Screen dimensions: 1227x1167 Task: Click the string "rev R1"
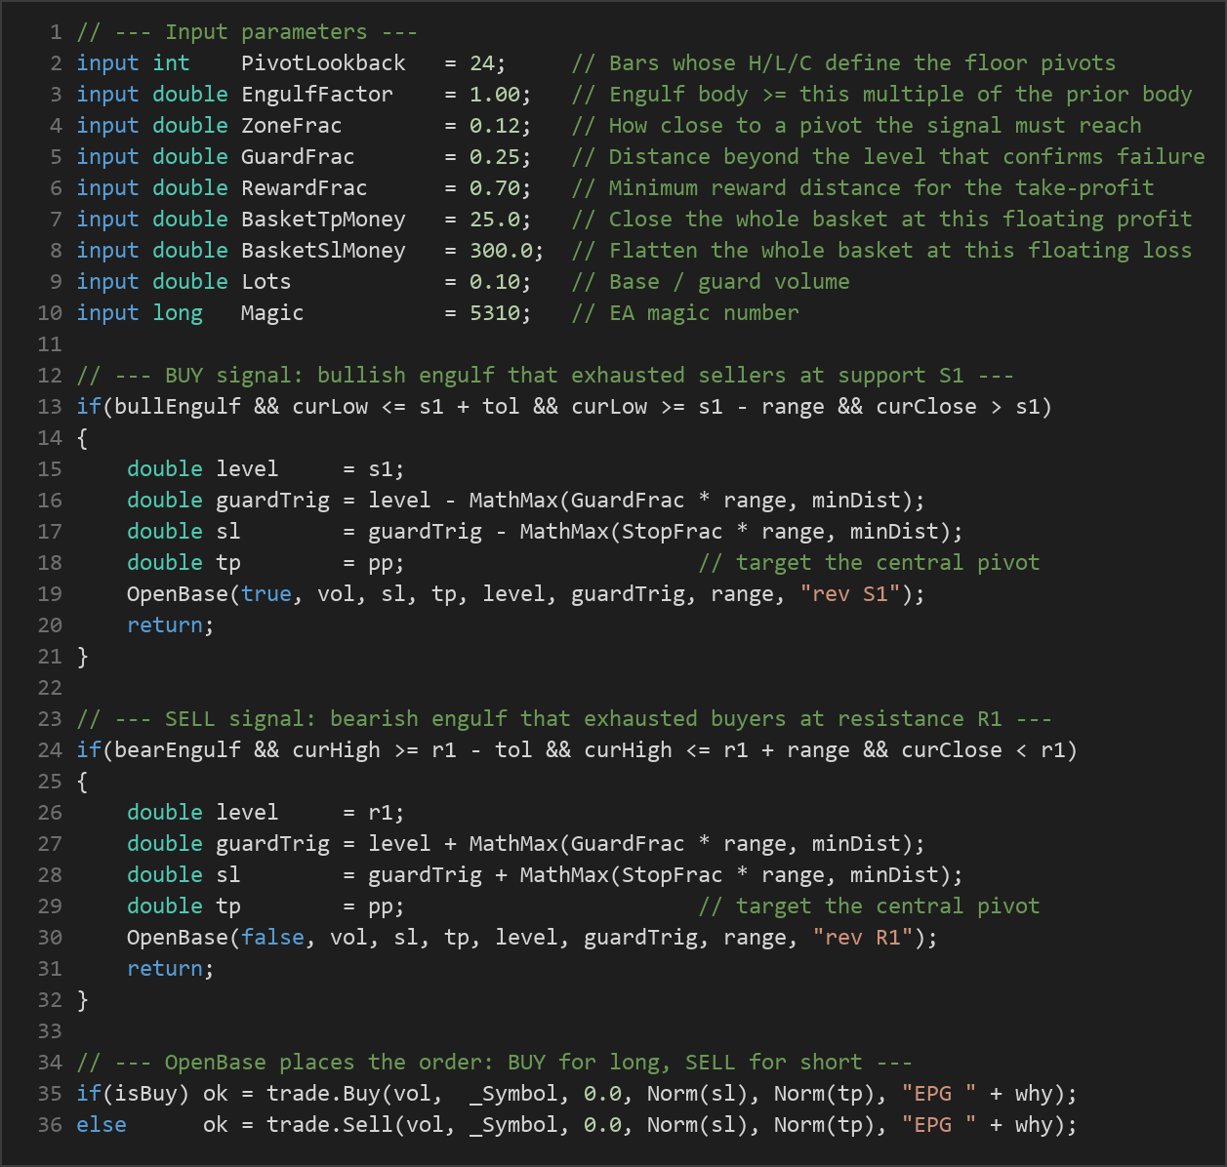(863, 937)
